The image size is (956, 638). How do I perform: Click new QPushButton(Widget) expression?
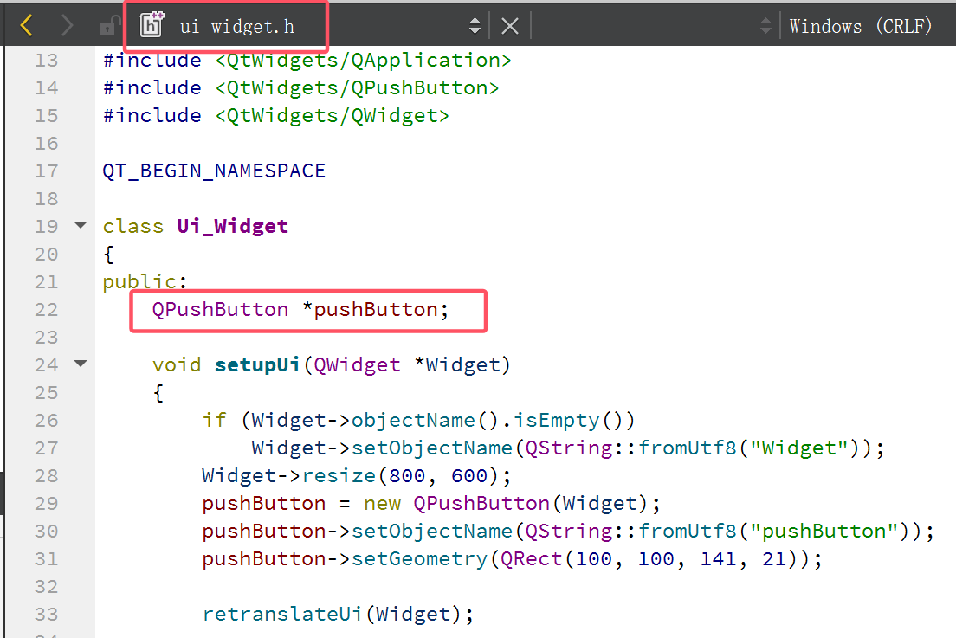coord(506,503)
